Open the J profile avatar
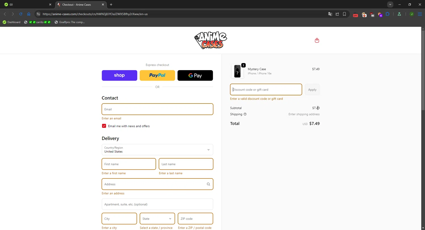 pyautogui.click(x=412, y=14)
